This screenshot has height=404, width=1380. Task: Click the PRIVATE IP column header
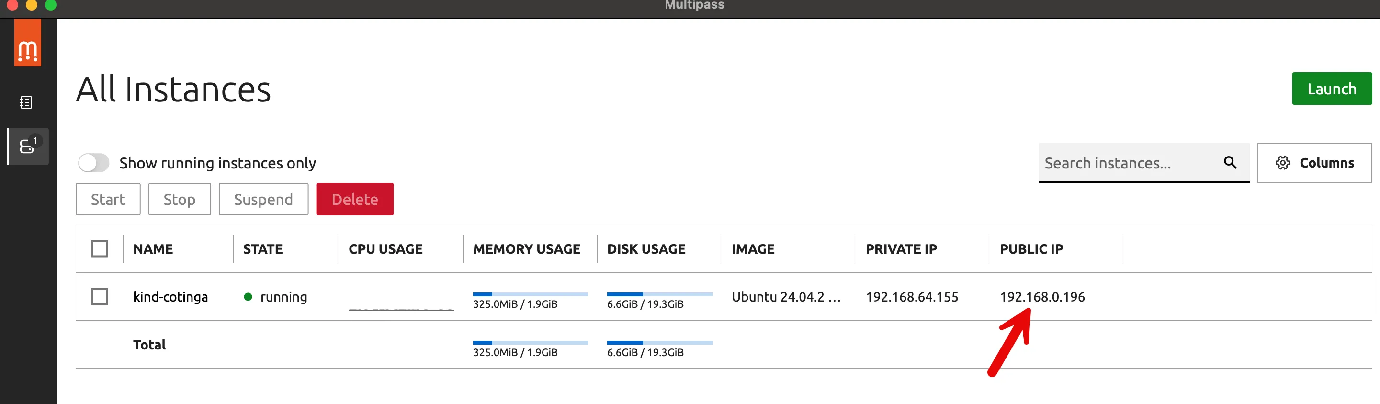901,249
